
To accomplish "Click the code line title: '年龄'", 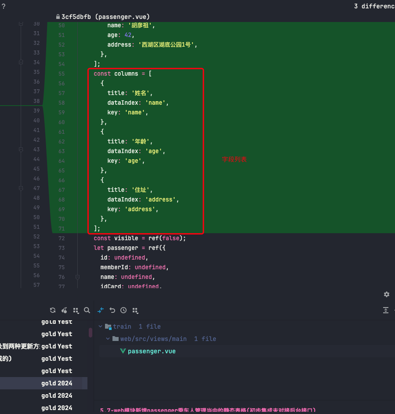I will [x=130, y=141].
